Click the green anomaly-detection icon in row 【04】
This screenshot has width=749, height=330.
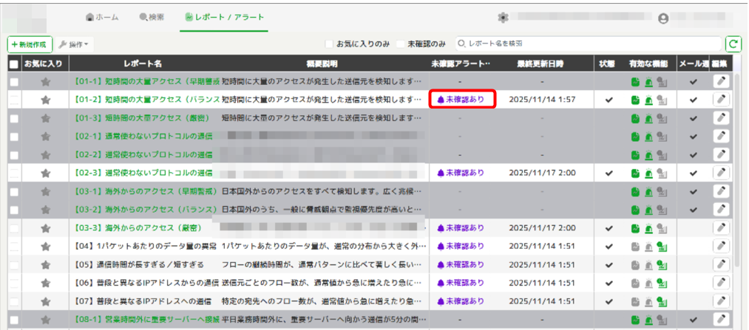click(662, 247)
